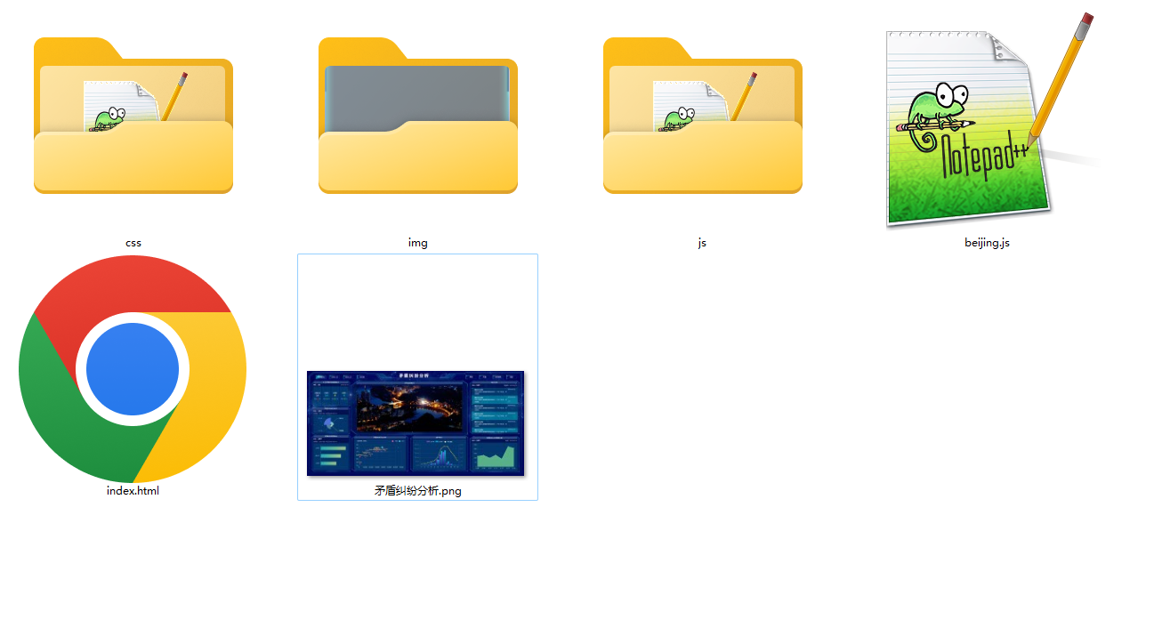Select the js folder icon
The height and width of the screenshot is (636, 1154).
(x=703, y=116)
